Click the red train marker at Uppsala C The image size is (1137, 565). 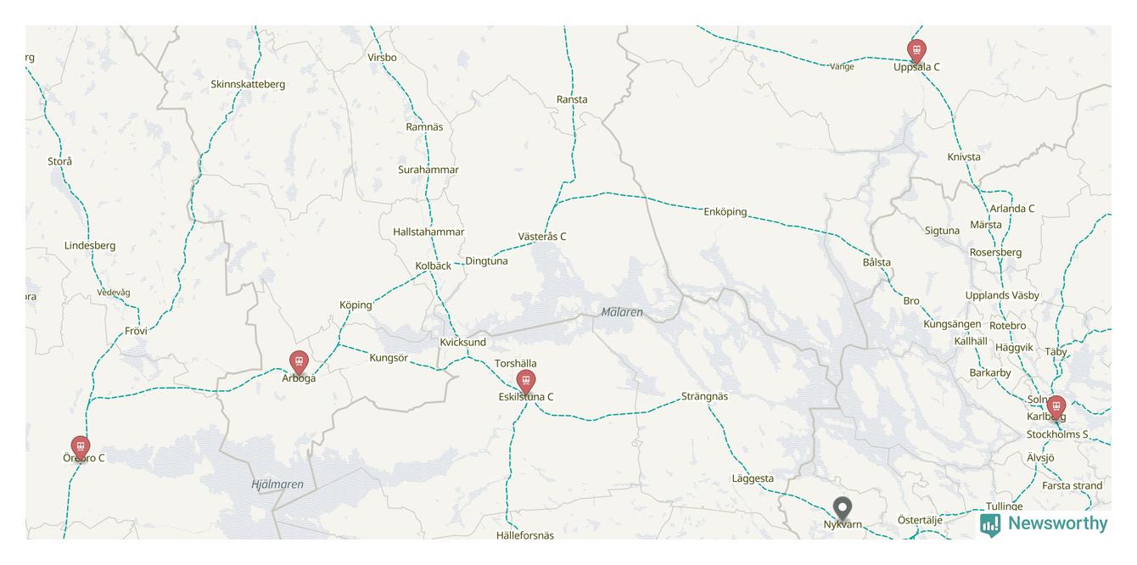click(916, 51)
